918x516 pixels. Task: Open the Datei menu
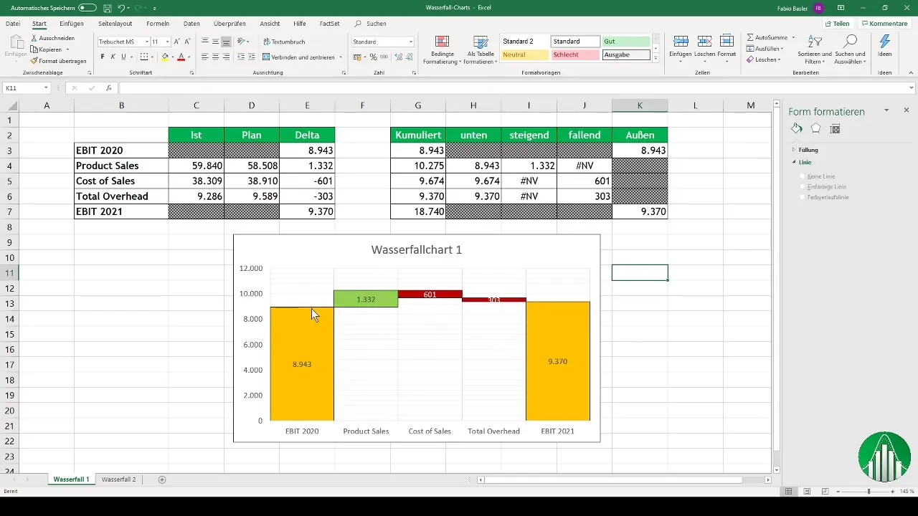(x=13, y=24)
